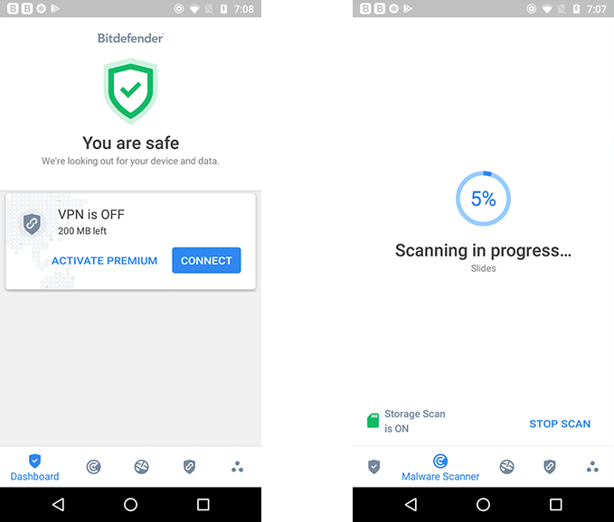Viewport: 614px width, 522px height.
Task: Tap Android back button on Dashboard screen
Action: (x=59, y=505)
